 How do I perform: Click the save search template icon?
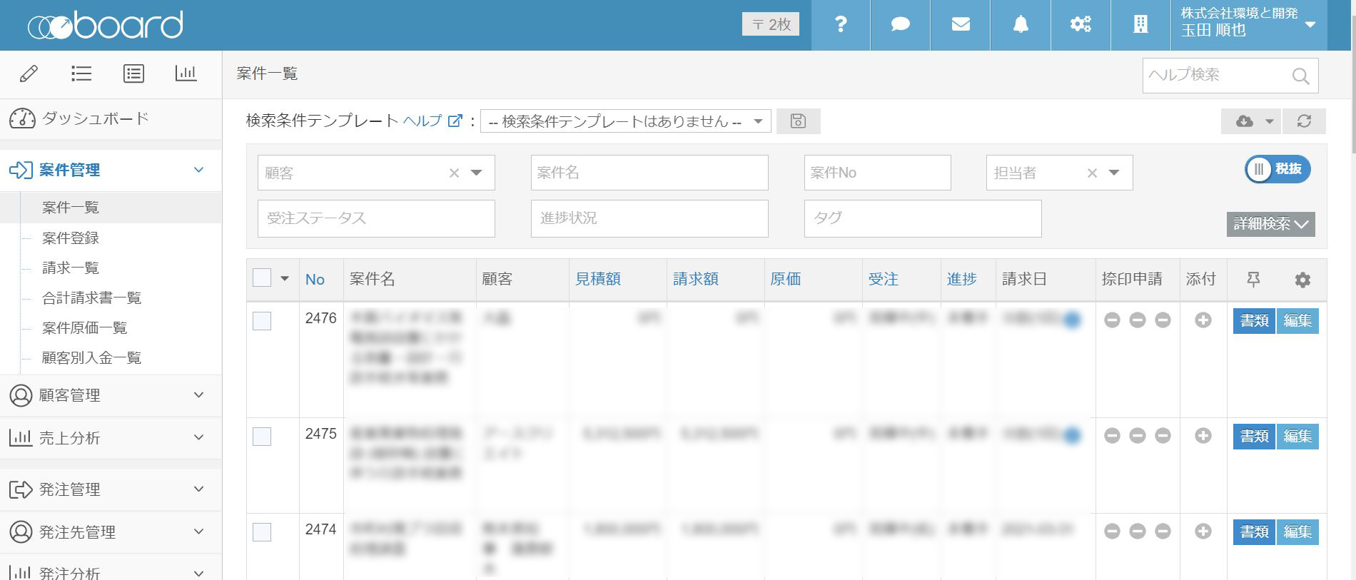(798, 121)
